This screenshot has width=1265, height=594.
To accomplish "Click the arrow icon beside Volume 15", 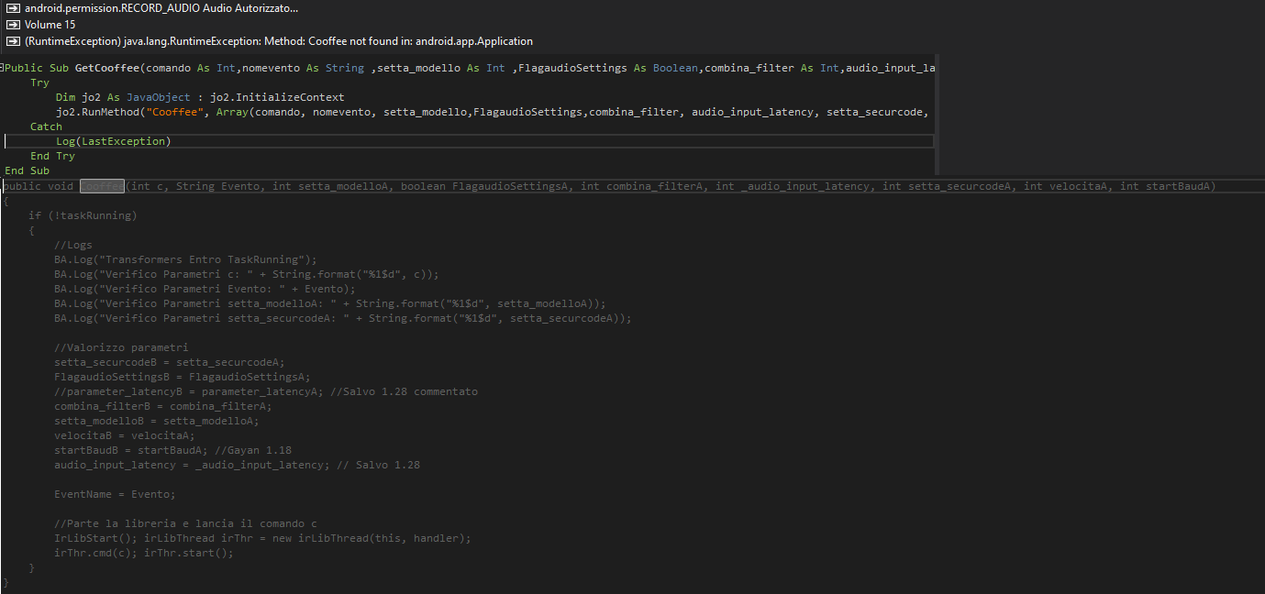I will (x=13, y=25).
